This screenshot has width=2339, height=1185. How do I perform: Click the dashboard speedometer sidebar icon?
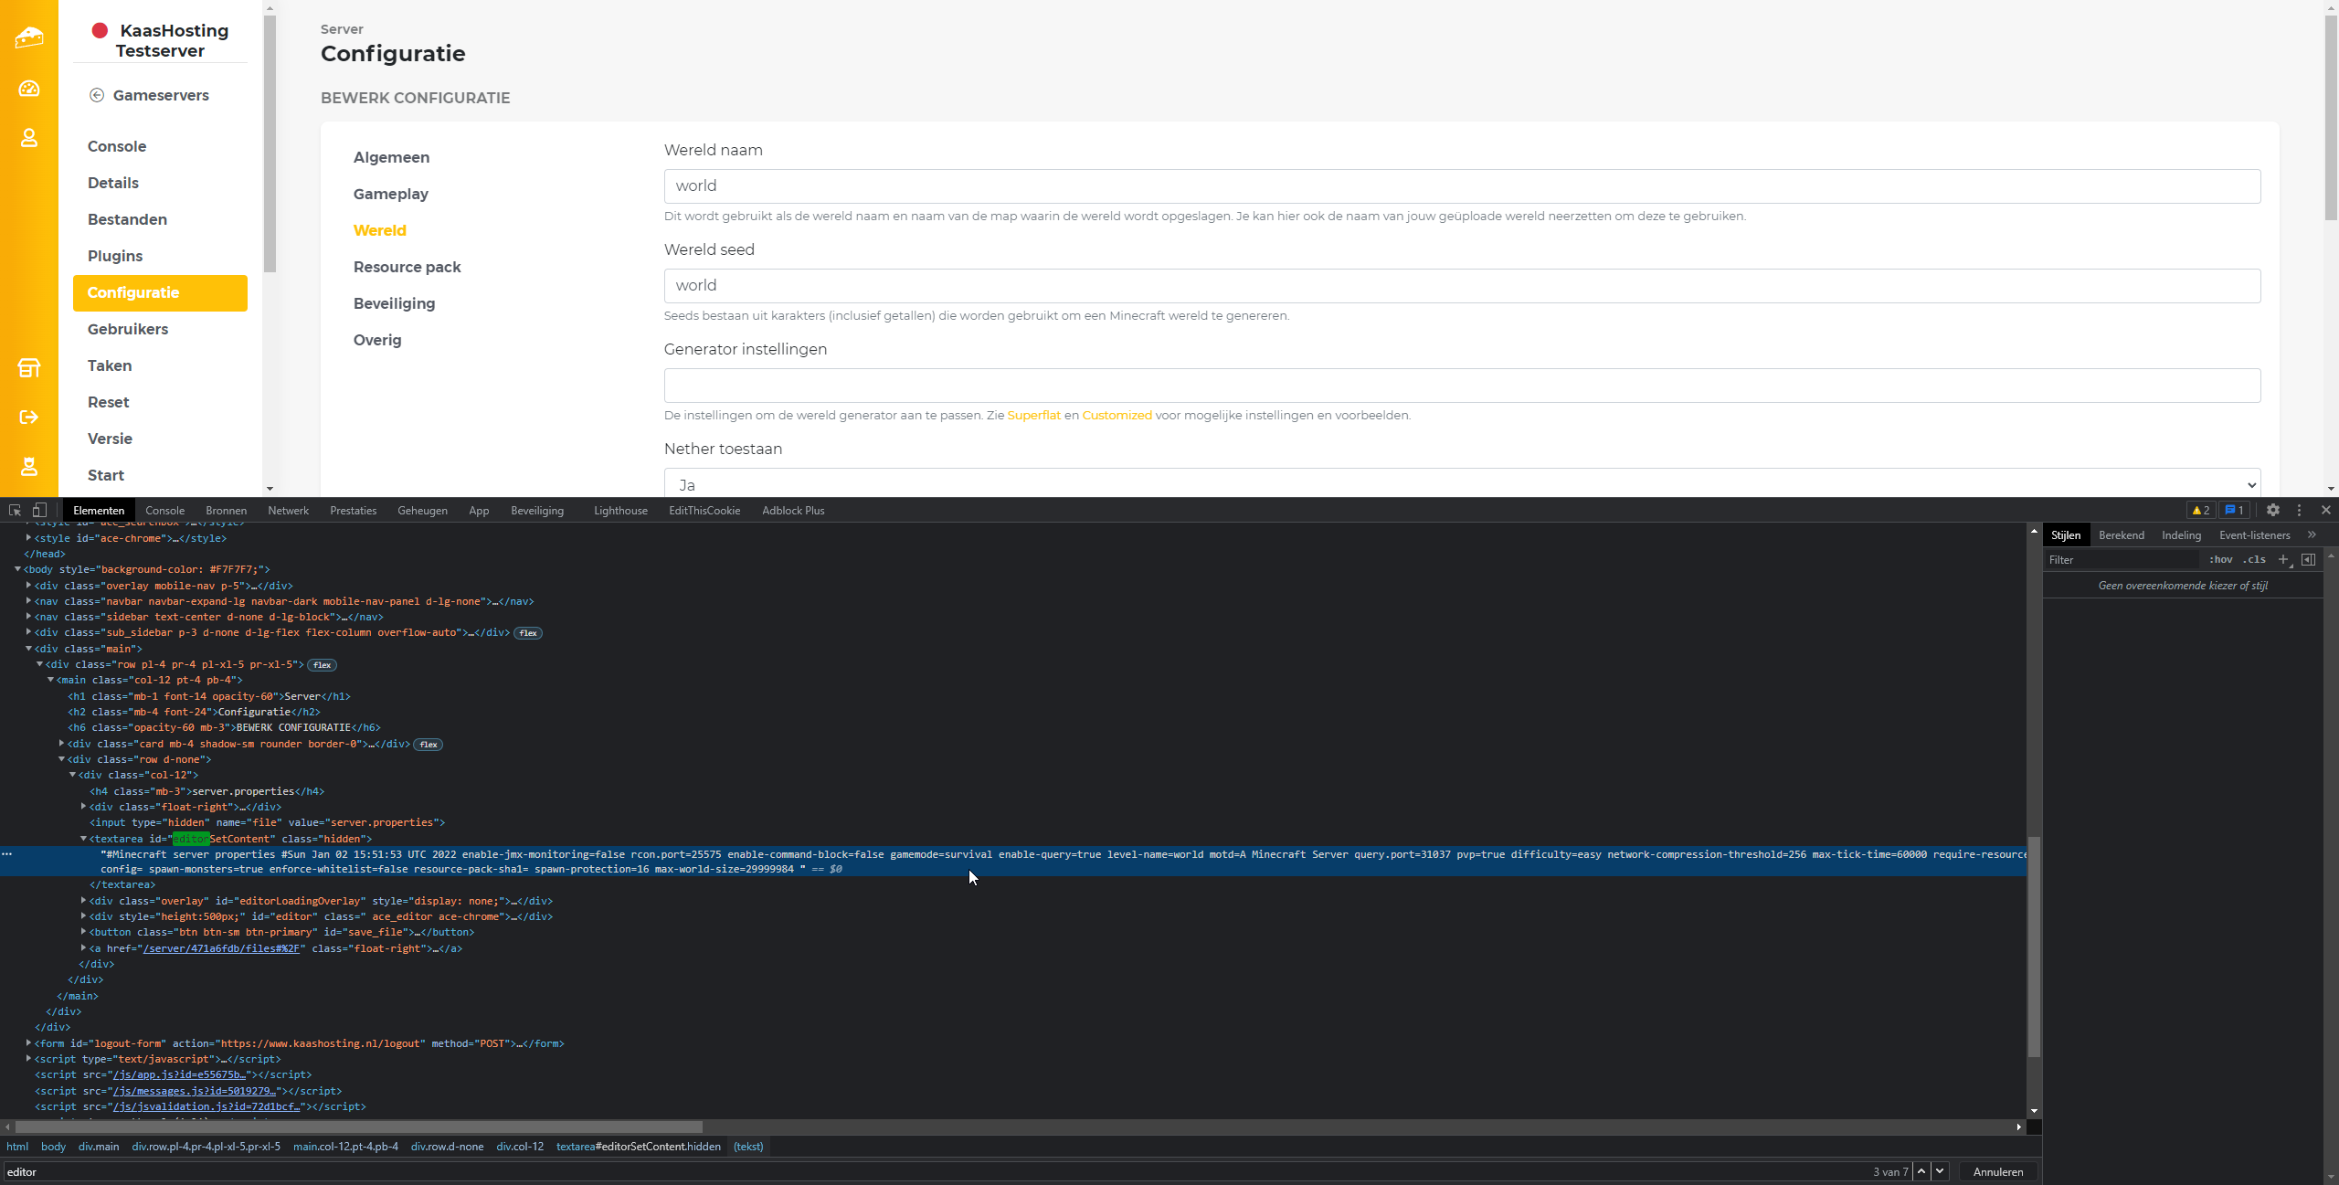pyautogui.click(x=29, y=89)
